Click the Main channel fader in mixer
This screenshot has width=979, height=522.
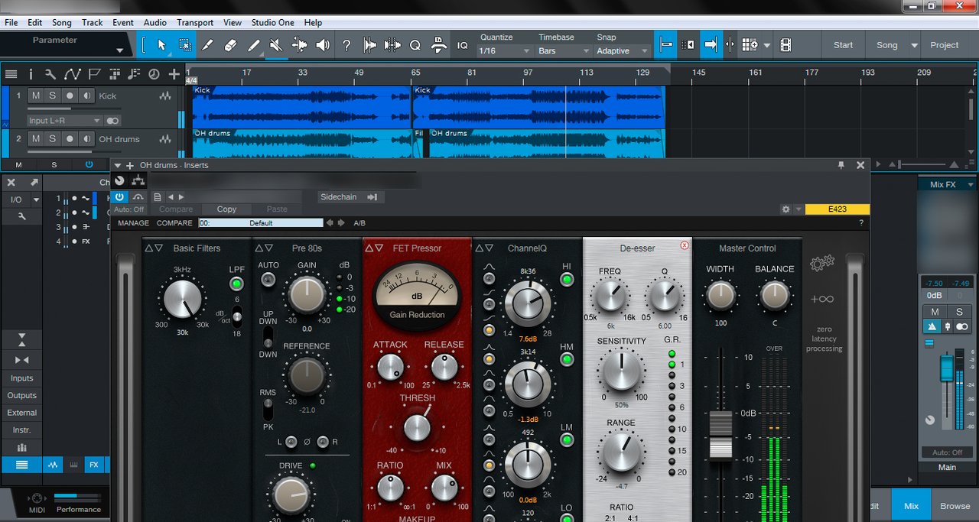(946, 368)
